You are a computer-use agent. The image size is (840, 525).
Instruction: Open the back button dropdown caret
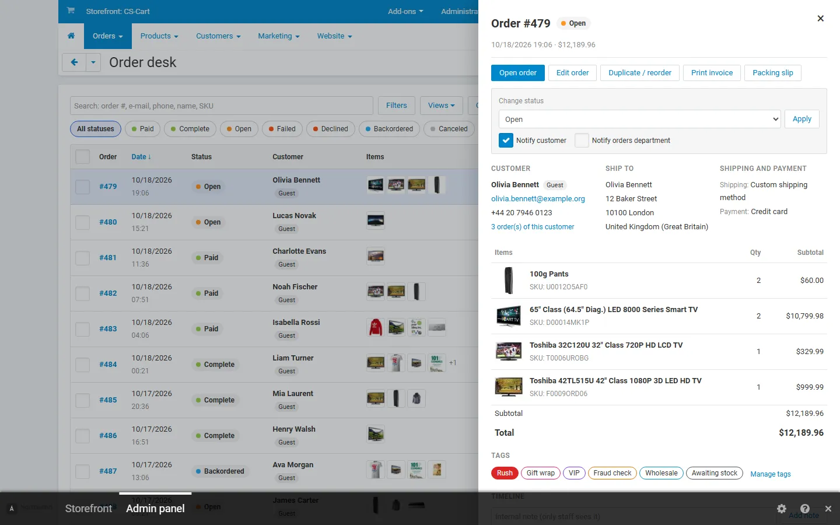[x=93, y=62]
